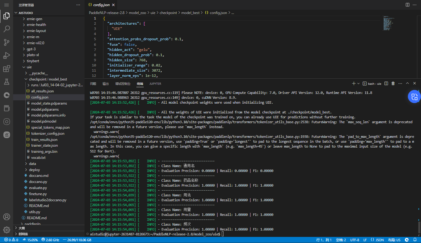Open the Extensions view icon
This screenshot has width=421, height=243.
[6, 69]
